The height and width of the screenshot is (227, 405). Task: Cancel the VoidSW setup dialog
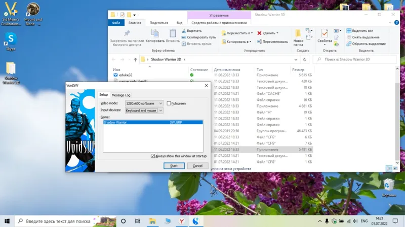pyautogui.click(x=197, y=166)
